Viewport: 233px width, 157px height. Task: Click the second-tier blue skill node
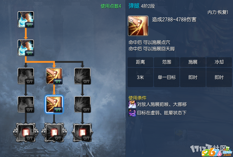(26, 48)
